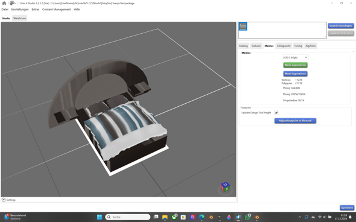Viewport: 356px width, 222px height.
Task: Open the Tuning tab
Action: (298, 46)
